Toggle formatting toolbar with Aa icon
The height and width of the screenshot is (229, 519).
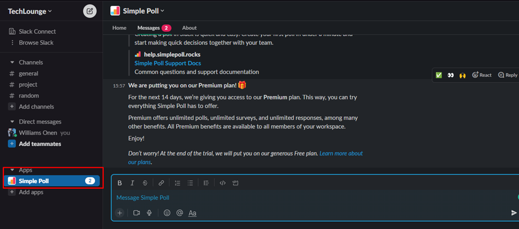pyautogui.click(x=192, y=213)
